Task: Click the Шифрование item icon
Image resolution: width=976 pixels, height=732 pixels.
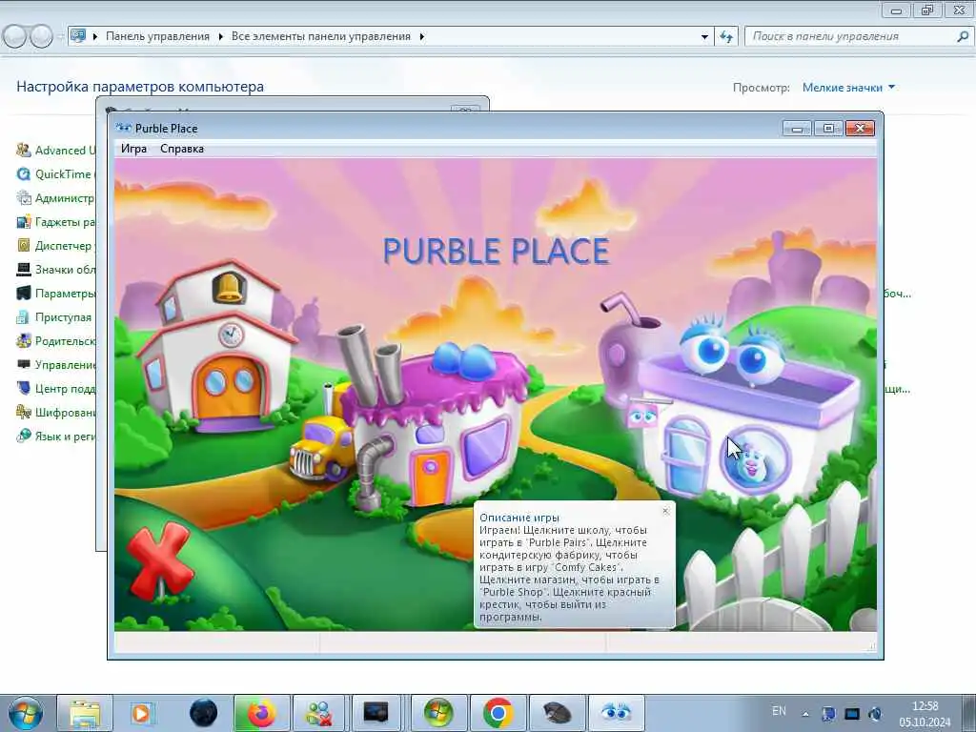Action: click(24, 412)
